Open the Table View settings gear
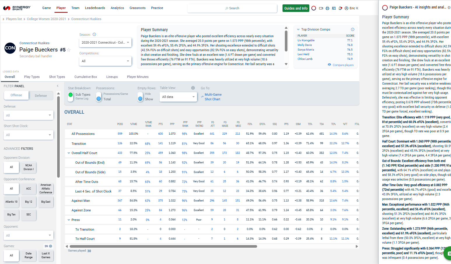 tap(193, 88)
